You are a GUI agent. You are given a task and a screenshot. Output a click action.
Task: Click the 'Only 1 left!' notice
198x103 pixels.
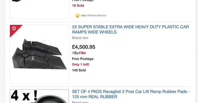[x=81, y=64]
